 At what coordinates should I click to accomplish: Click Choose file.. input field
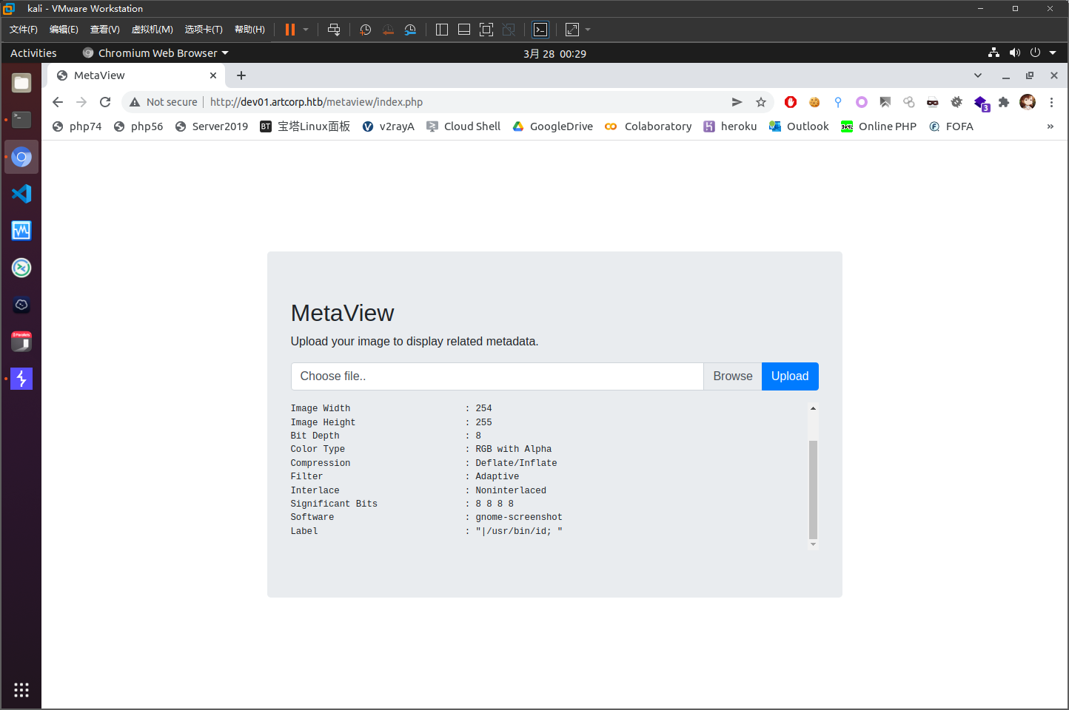(x=497, y=376)
